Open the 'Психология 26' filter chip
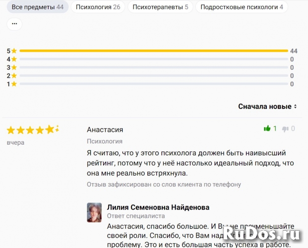 (98, 7)
